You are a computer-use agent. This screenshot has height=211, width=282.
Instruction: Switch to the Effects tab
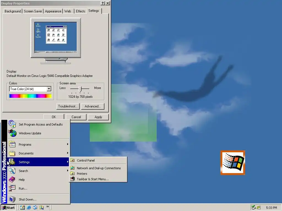pyautogui.click(x=80, y=11)
